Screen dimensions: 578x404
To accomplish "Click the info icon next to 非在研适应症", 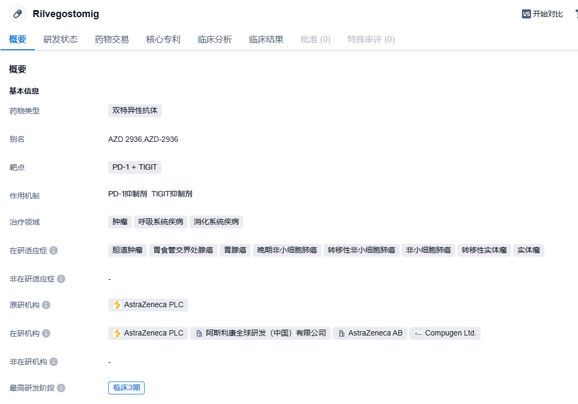I will pyautogui.click(x=61, y=279).
